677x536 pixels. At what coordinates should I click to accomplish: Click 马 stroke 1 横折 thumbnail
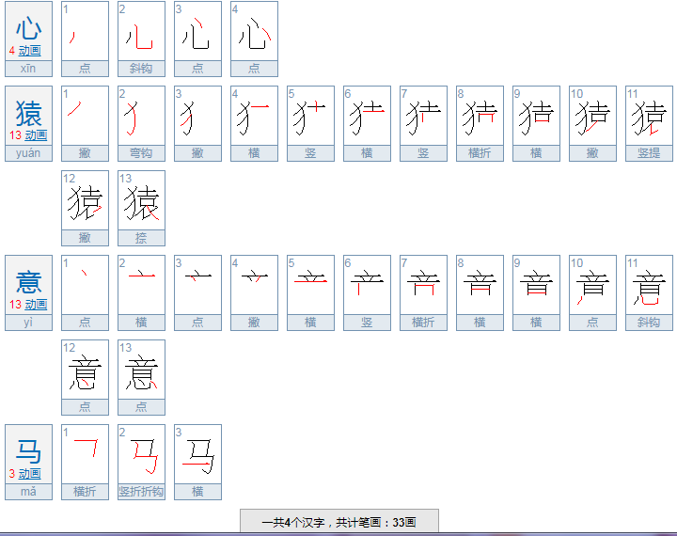[85, 455]
